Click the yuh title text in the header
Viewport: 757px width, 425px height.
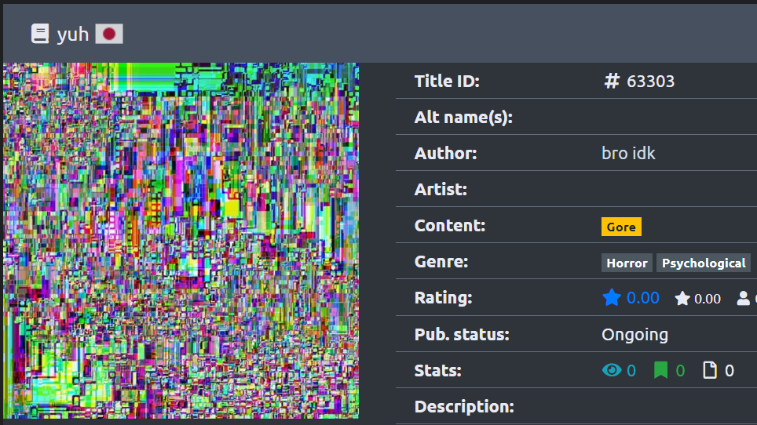point(72,34)
